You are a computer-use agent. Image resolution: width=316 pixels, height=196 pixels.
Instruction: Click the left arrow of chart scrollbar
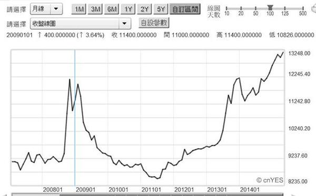(4, 195)
